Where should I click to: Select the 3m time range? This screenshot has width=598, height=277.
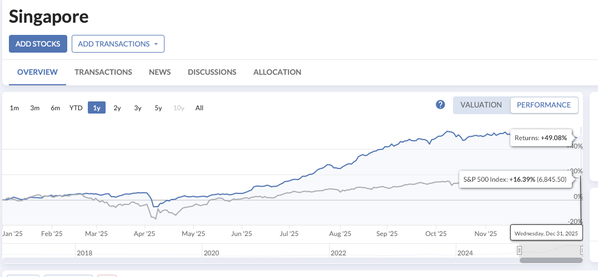point(35,108)
